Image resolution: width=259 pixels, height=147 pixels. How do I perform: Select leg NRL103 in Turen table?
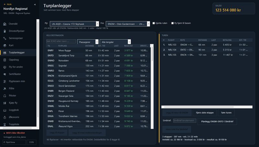coord(207,45)
